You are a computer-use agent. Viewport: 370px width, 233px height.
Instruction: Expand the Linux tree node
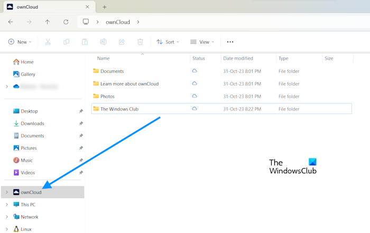click(x=7, y=229)
